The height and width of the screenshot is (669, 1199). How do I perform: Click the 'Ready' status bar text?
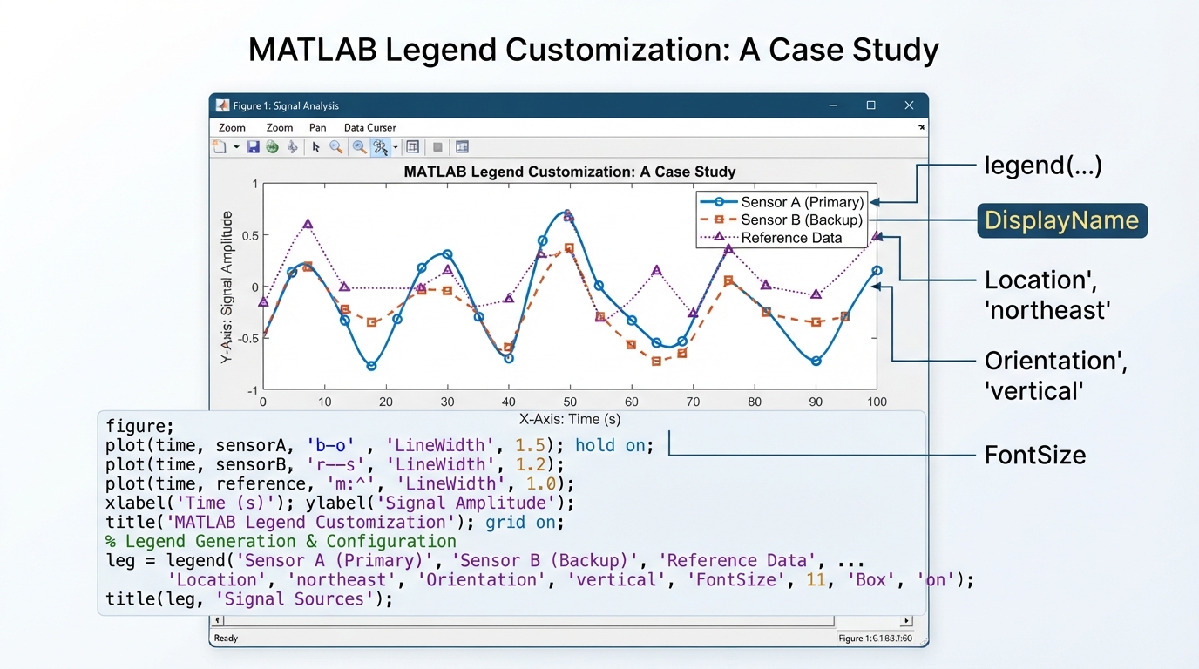(x=226, y=639)
